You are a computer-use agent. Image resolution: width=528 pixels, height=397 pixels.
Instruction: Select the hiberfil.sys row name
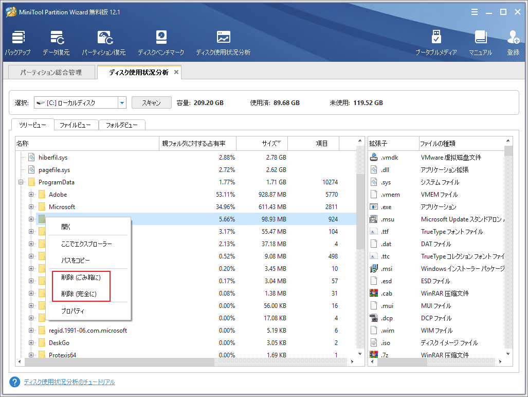tap(53, 157)
